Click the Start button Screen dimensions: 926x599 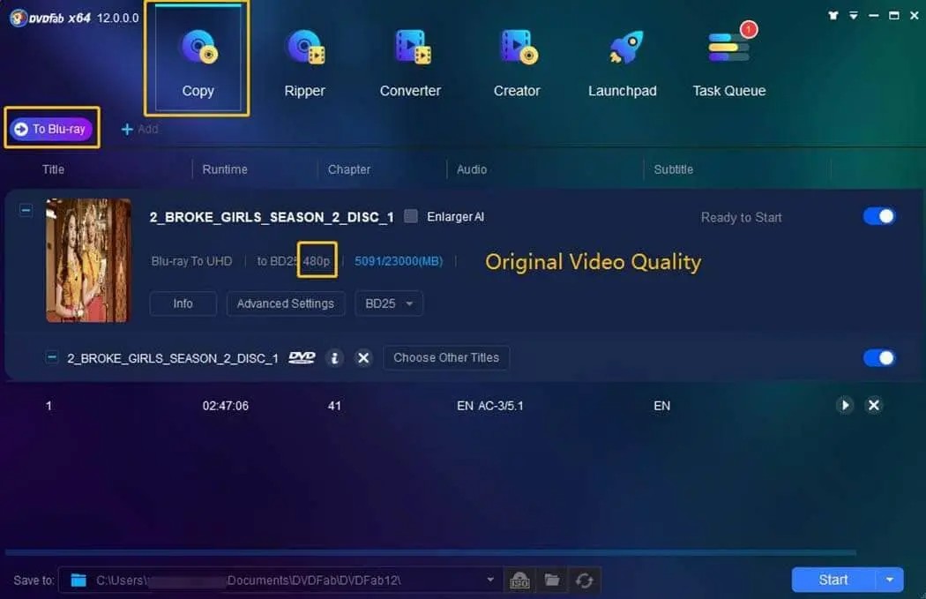click(833, 580)
